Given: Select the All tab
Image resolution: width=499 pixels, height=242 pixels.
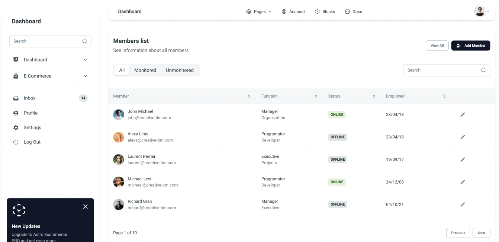Looking at the screenshot, I should pos(122,70).
